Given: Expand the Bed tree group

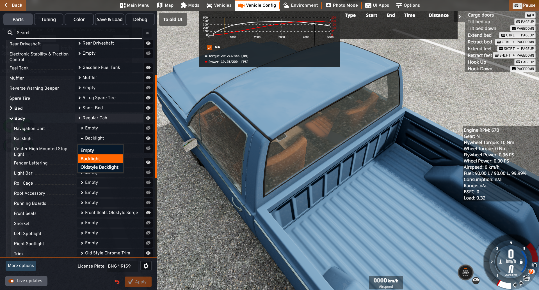Looking at the screenshot, I should pos(11,108).
